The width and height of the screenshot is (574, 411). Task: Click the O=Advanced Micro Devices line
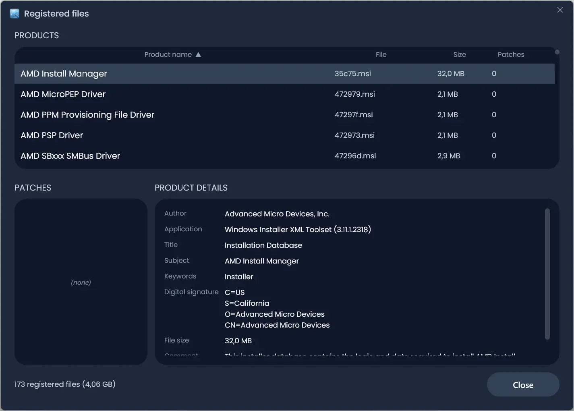click(x=275, y=314)
